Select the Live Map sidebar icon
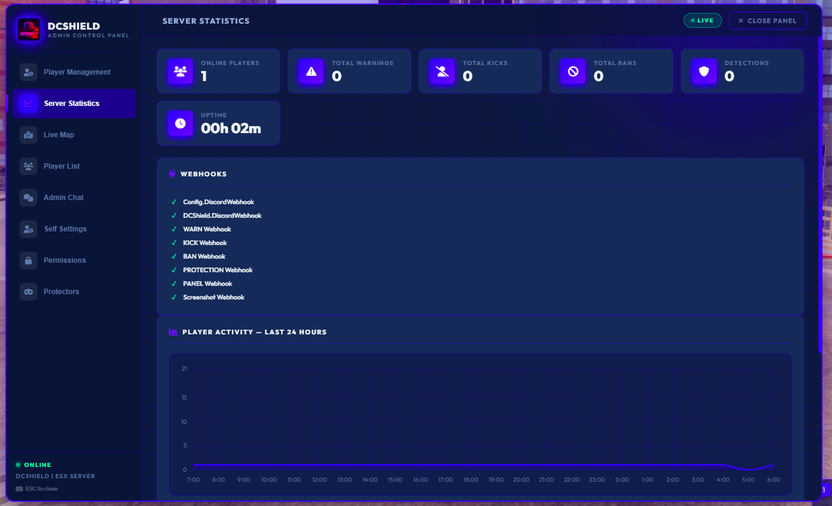The image size is (832, 506). 28,135
